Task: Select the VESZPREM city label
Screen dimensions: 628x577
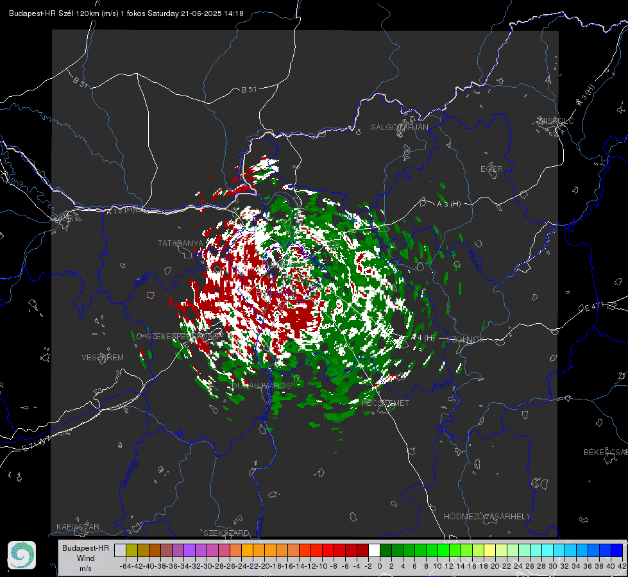Action: (x=103, y=358)
